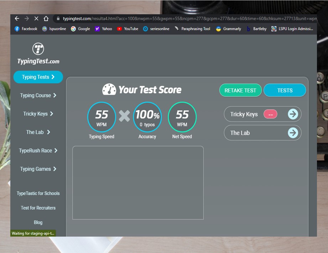328x253 pixels.
Task: Click the arrow icon on Tricky Keys card
Action: (x=293, y=114)
